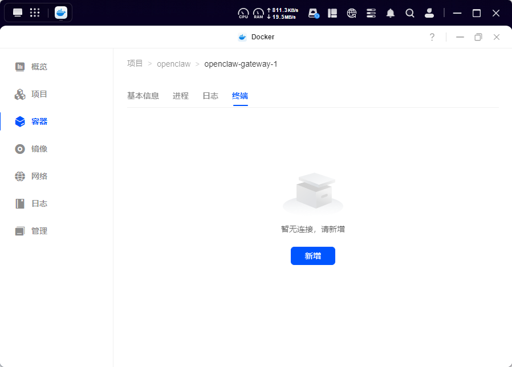The height and width of the screenshot is (367, 512).
Task: Open the Docker icon in the taskbar
Action: (x=60, y=13)
